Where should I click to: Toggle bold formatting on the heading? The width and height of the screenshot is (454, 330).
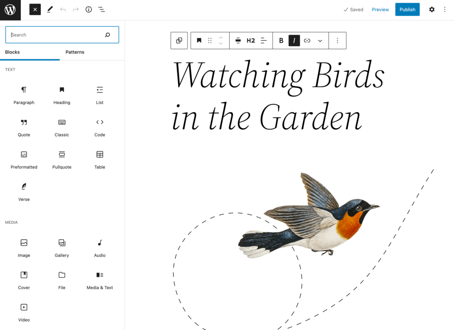coord(281,40)
